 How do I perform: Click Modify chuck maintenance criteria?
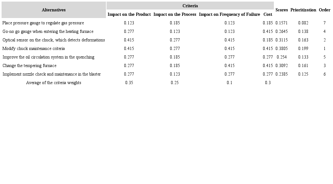tap(34, 48)
